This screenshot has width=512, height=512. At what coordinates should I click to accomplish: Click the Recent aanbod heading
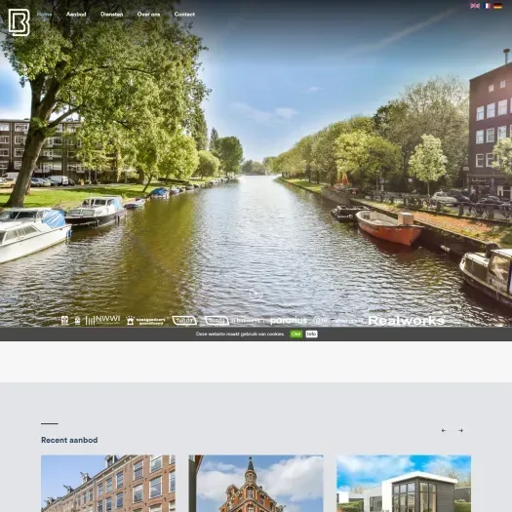69,440
